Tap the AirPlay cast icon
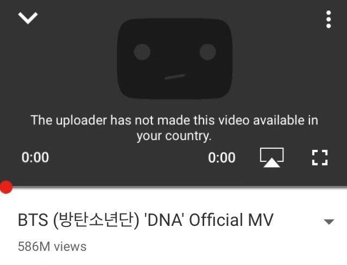This screenshot has height=265, width=347. coord(272,157)
